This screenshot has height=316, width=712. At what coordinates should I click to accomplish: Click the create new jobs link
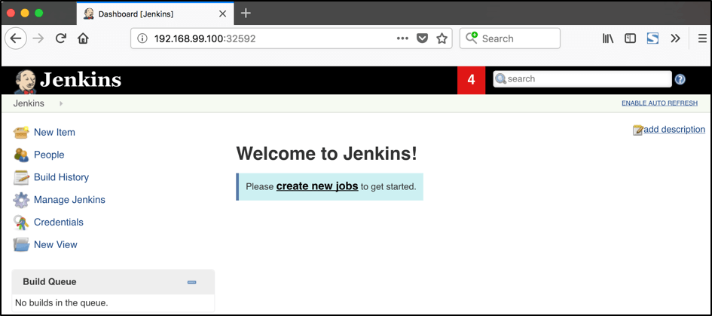coord(317,186)
